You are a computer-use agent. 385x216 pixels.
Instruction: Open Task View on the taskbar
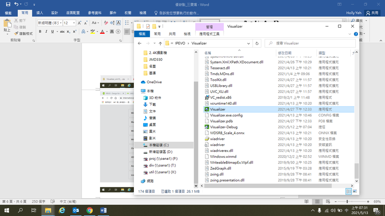[34, 210]
